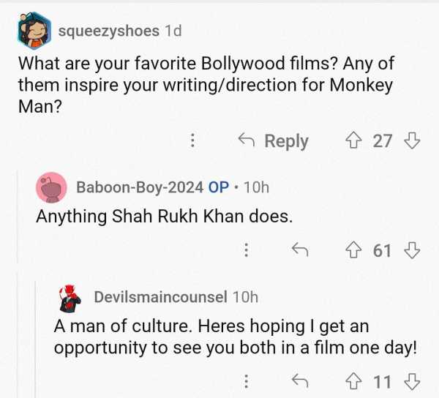Downvote Baboon-Boy-2024's reply
Viewport: 439px width, 398px height.
(x=412, y=251)
